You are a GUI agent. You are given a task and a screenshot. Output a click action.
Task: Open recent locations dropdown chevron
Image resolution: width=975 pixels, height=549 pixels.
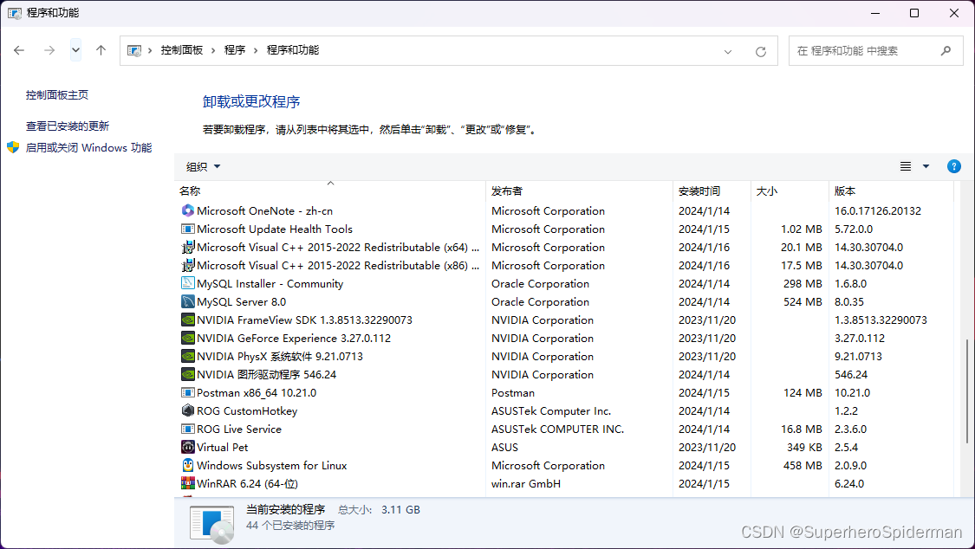(x=76, y=50)
